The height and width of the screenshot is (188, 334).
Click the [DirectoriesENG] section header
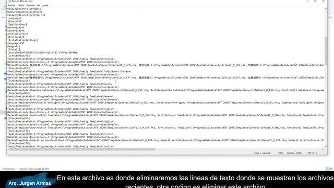pyautogui.click(x=19, y=119)
